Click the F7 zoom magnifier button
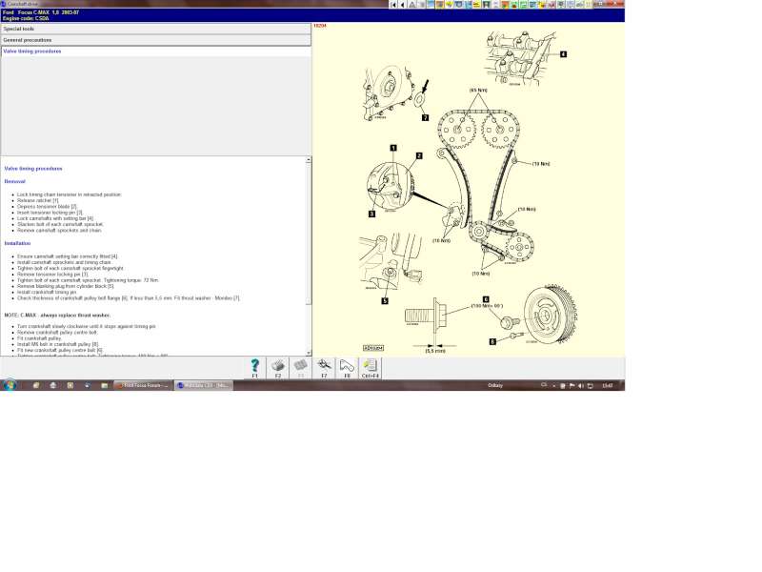The width and height of the screenshot is (762, 572). pos(324,366)
